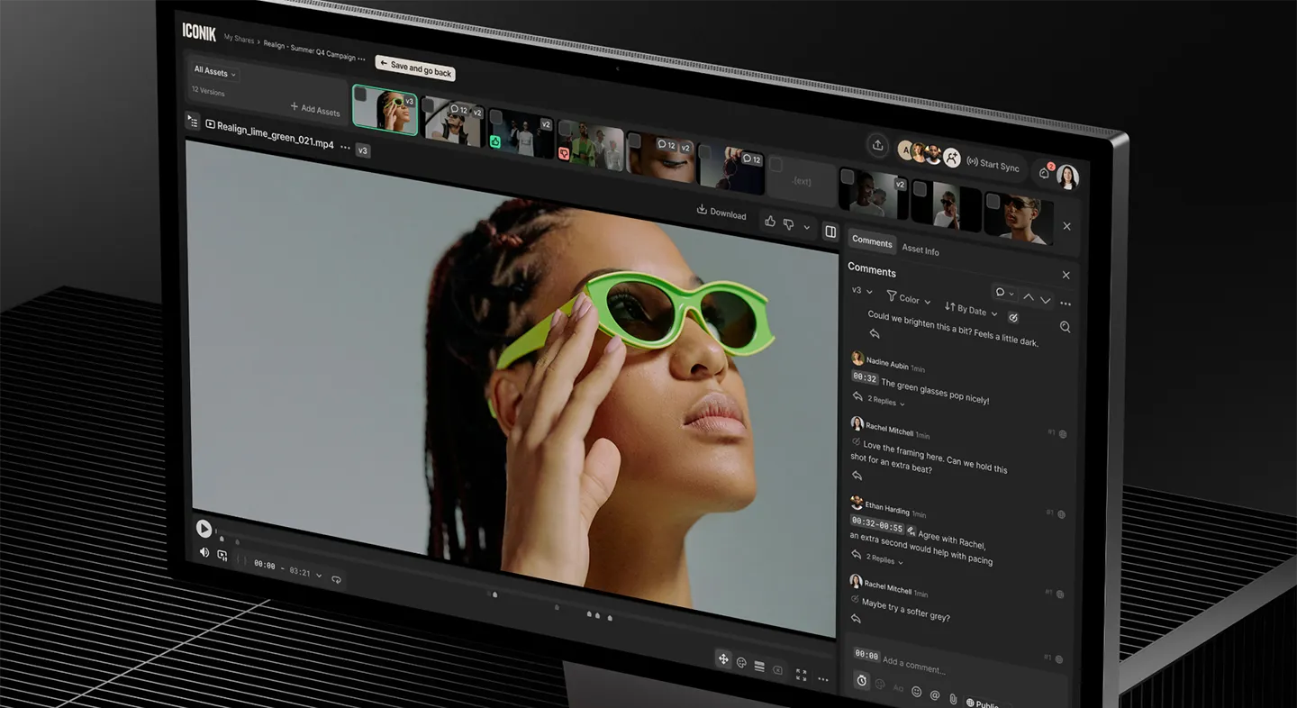1297x708 pixels.
Task: Click the add collaborator icon
Action: tap(951, 159)
